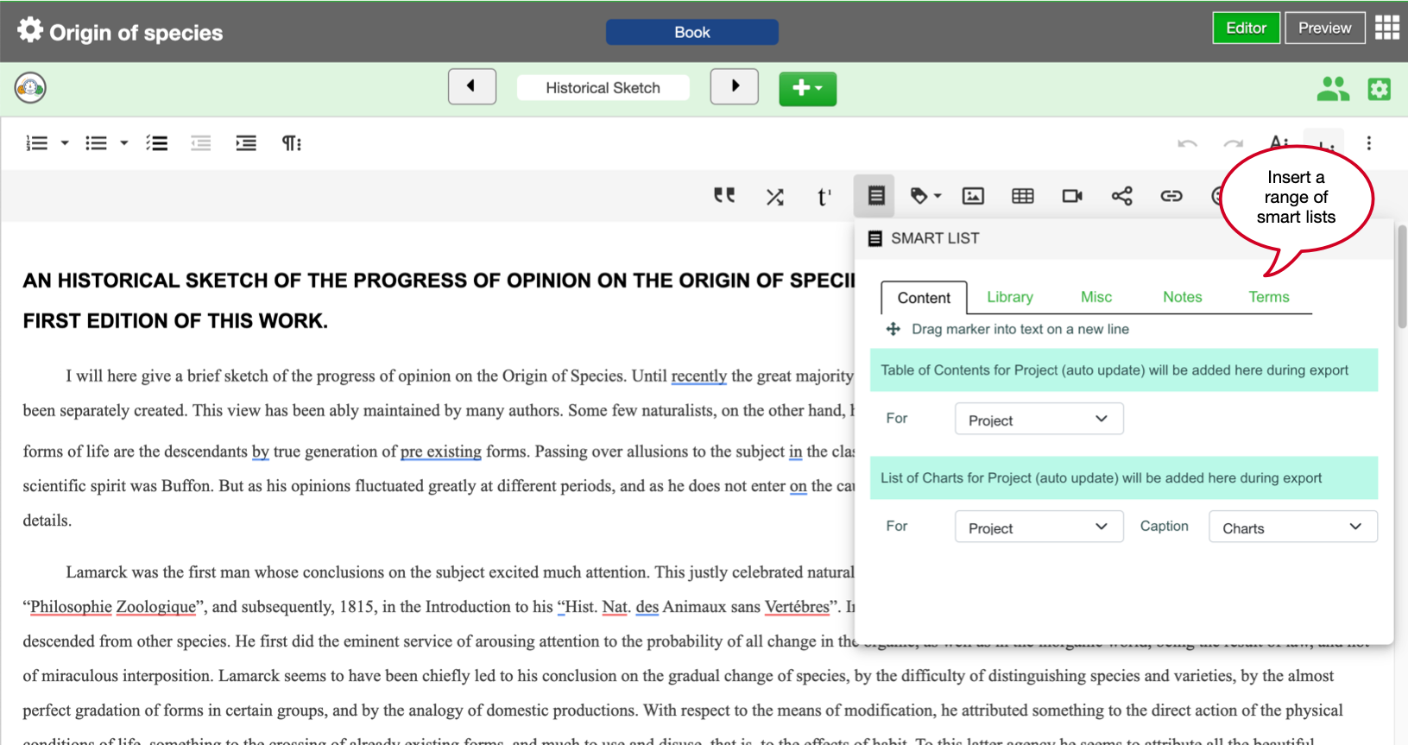Screen dimensions: 1408x745
Task: Open the green add-new plus dropdown
Action: click(x=807, y=88)
